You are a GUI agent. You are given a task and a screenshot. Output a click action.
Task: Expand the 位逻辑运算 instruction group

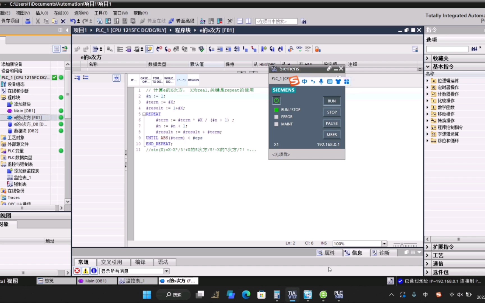click(427, 81)
